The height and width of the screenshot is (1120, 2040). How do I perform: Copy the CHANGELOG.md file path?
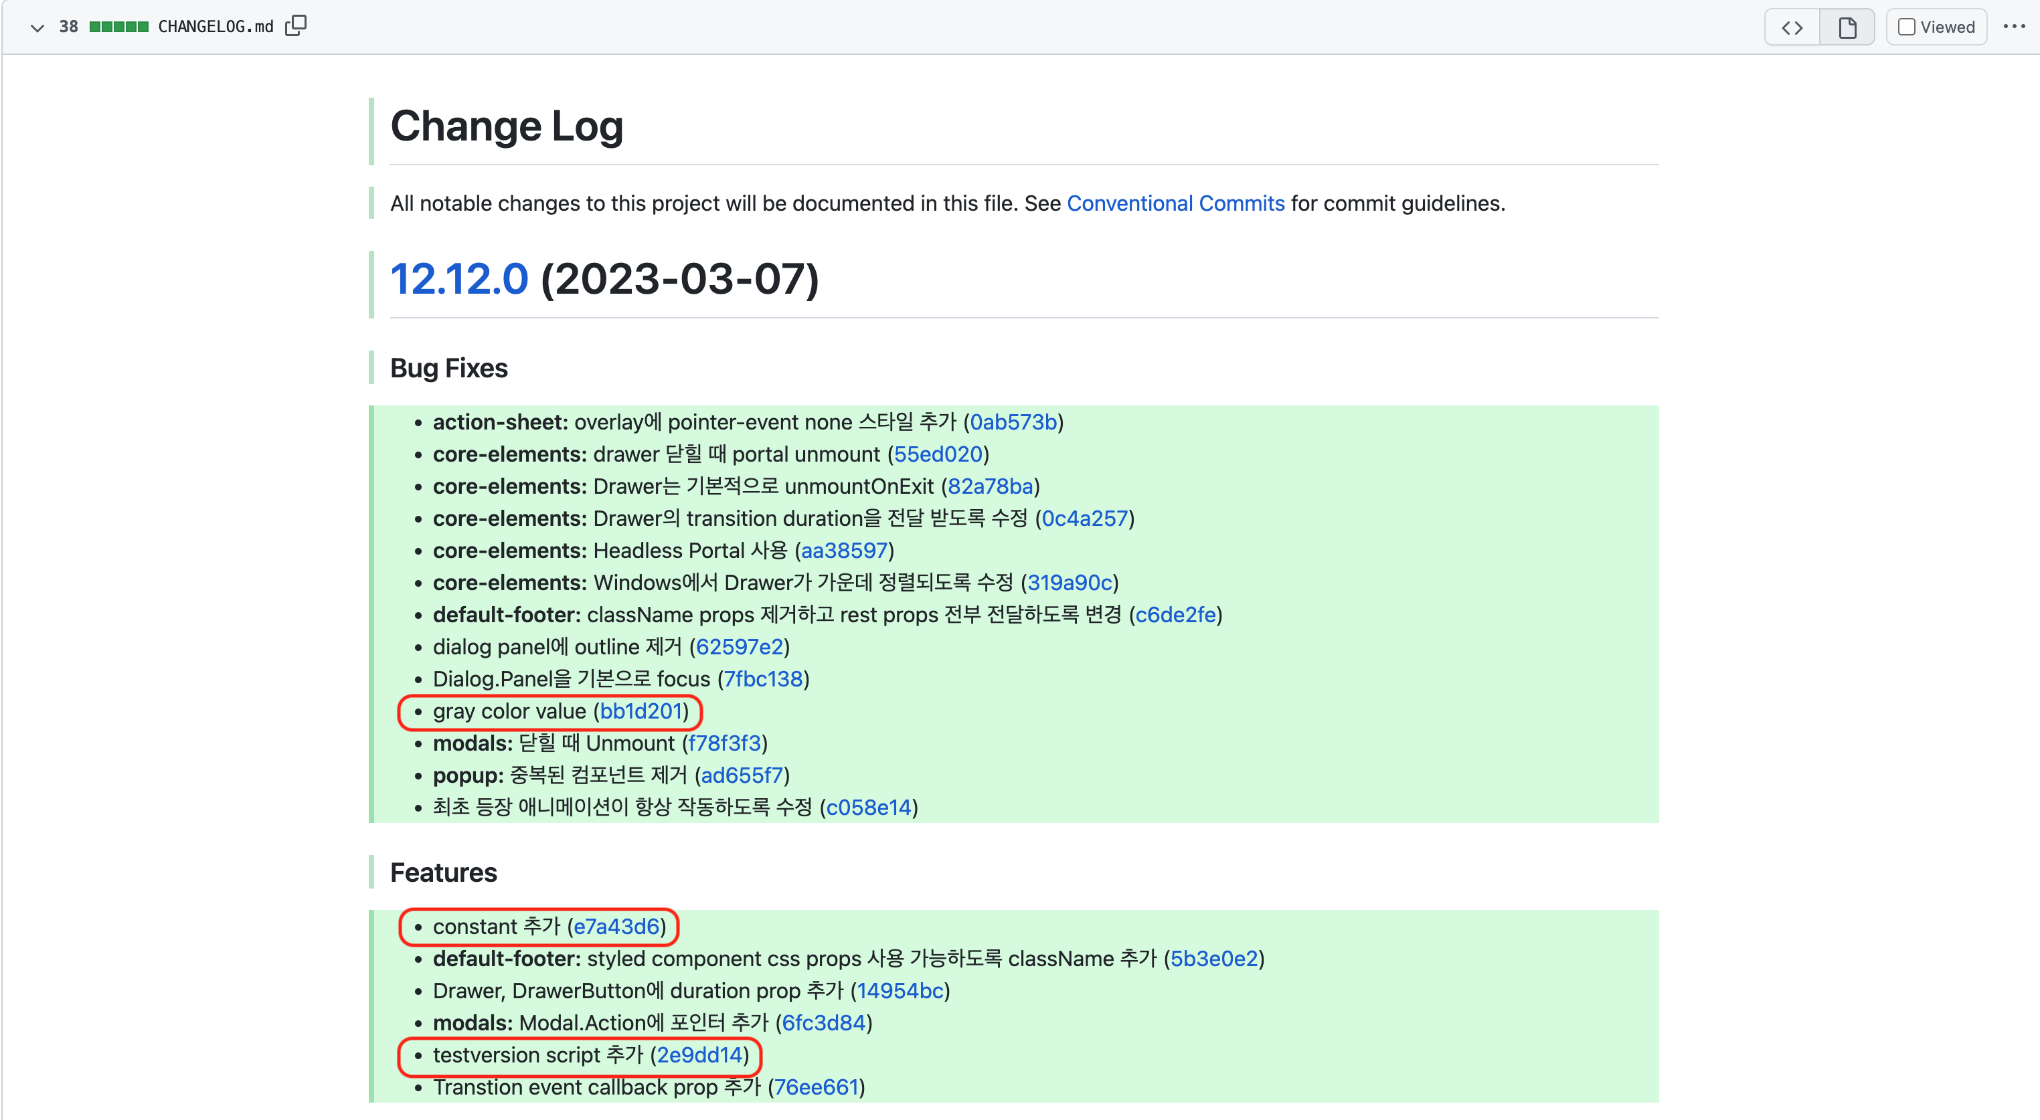coord(295,26)
